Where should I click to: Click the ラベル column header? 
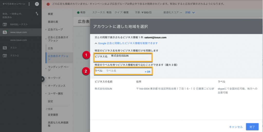221,82
